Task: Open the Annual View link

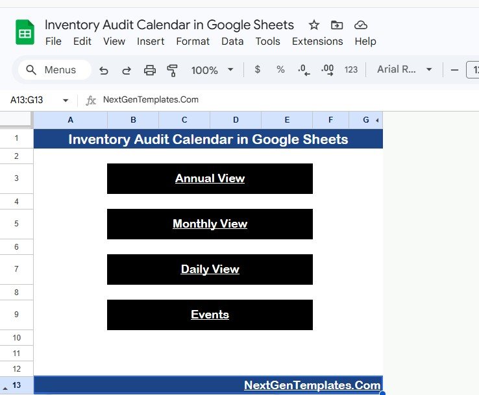Action: [210, 179]
